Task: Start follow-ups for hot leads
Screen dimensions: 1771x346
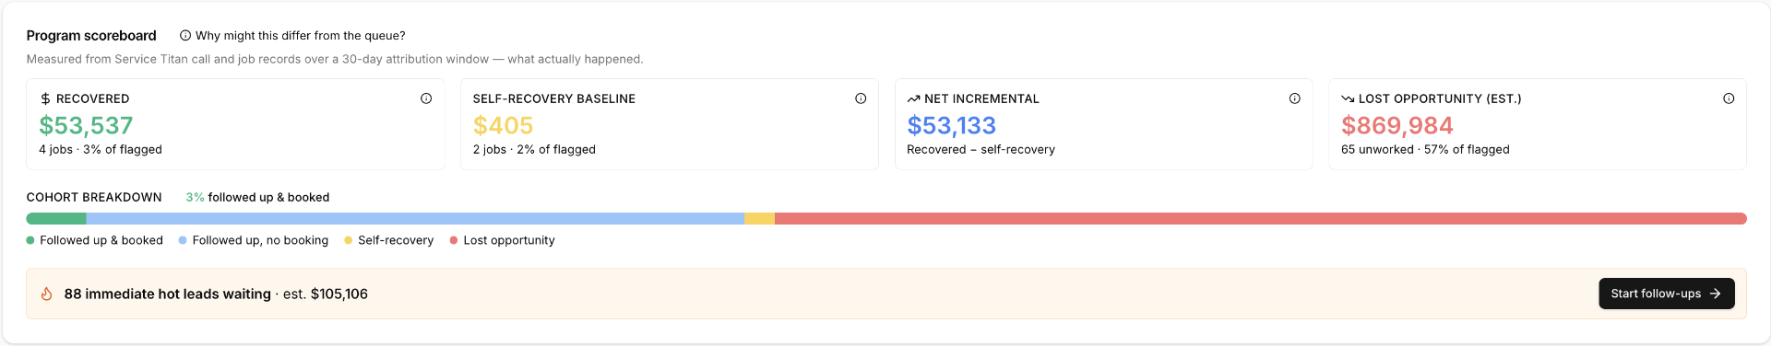Action: click(1666, 294)
